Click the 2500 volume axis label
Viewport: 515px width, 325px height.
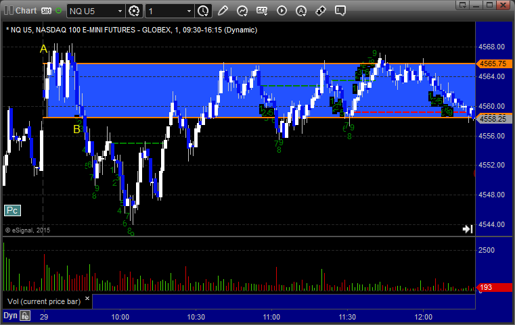(x=487, y=250)
